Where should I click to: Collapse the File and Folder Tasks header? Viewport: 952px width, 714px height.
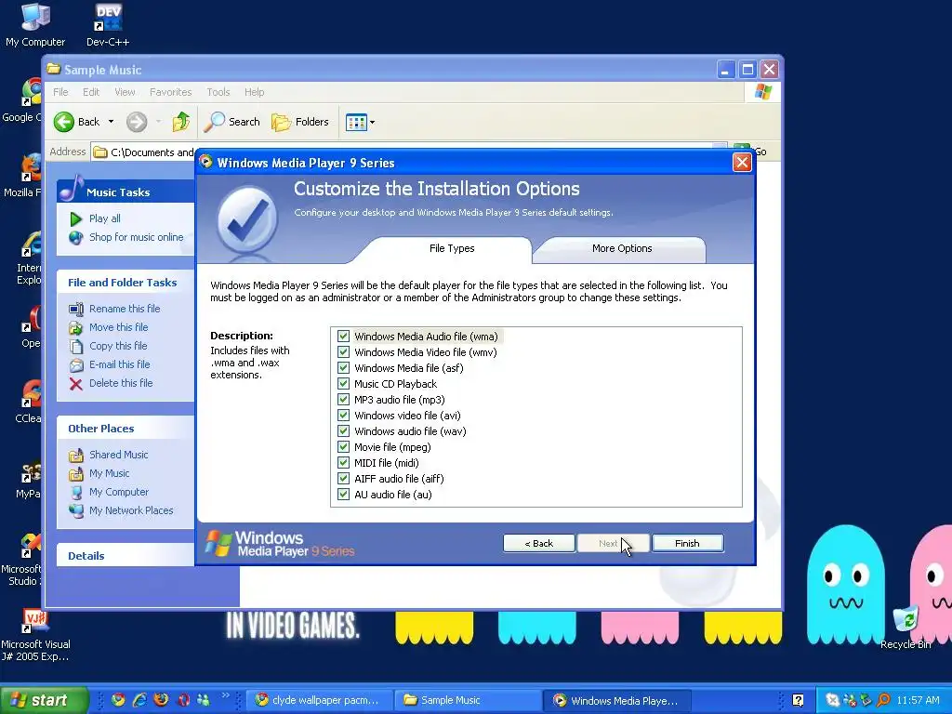(126, 283)
